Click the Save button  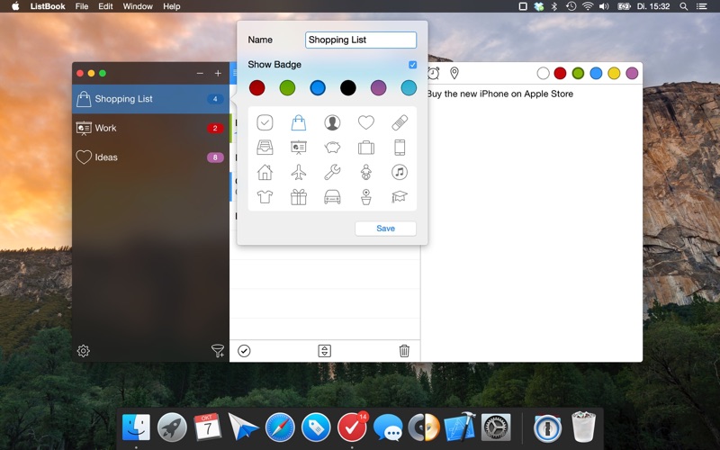pos(386,229)
